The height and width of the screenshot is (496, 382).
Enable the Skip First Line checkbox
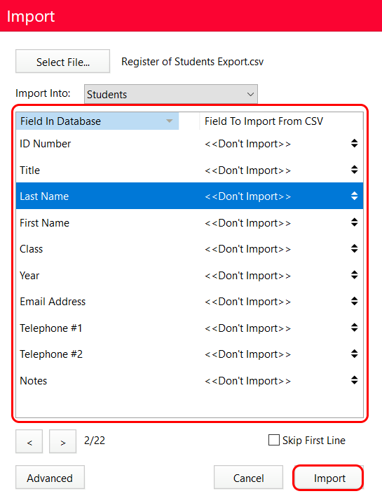click(x=273, y=440)
